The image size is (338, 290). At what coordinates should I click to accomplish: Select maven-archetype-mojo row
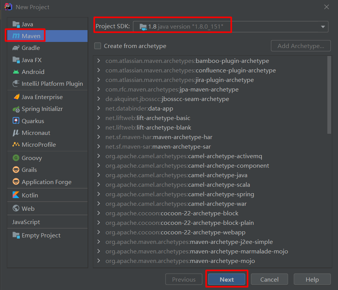pos(210,261)
